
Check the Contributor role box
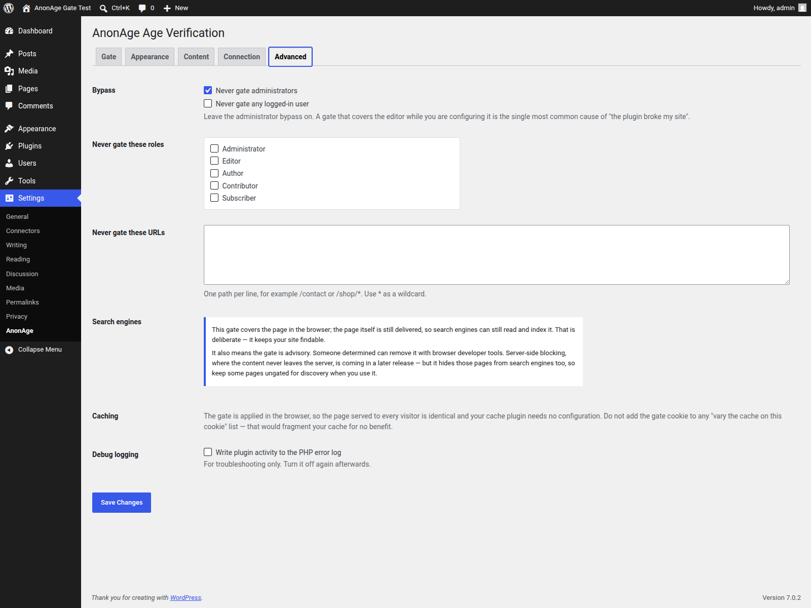coord(214,185)
